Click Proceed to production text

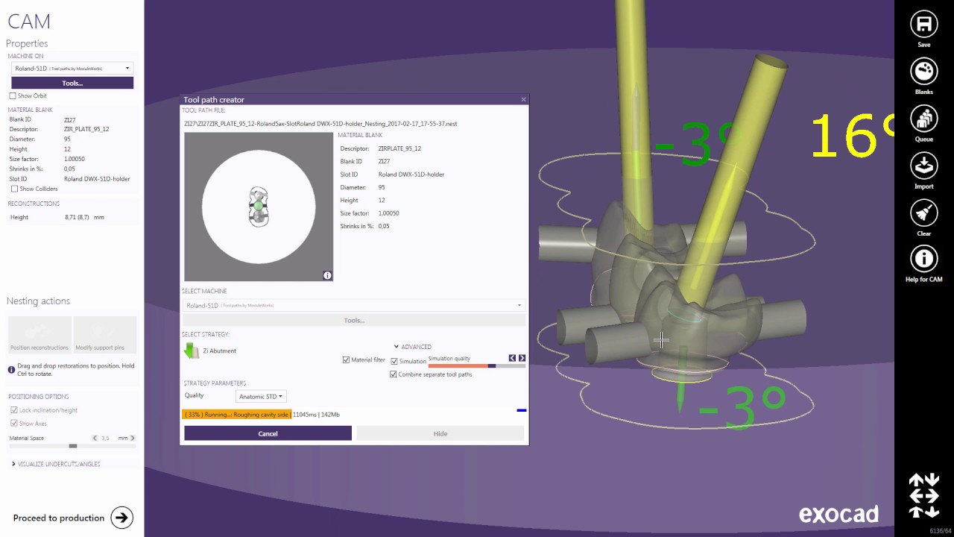[x=59, y=518]
